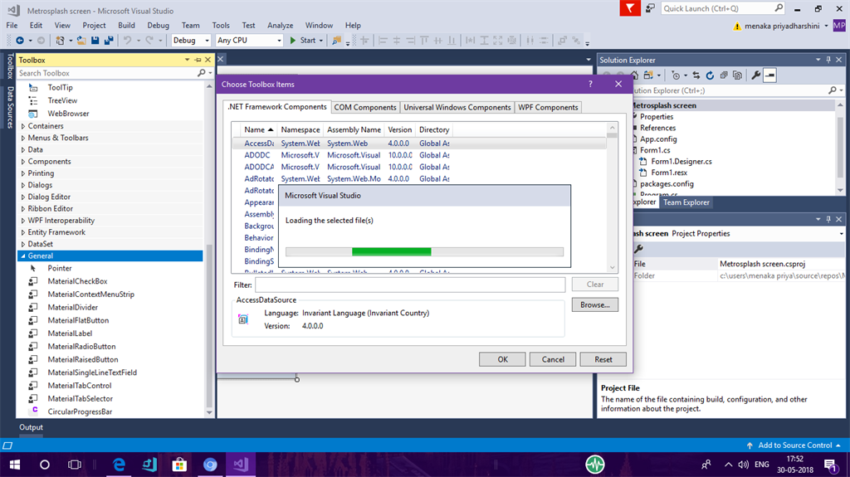
Task: Click the Save icon in the toolbar
Action: [x=95, y=41]
